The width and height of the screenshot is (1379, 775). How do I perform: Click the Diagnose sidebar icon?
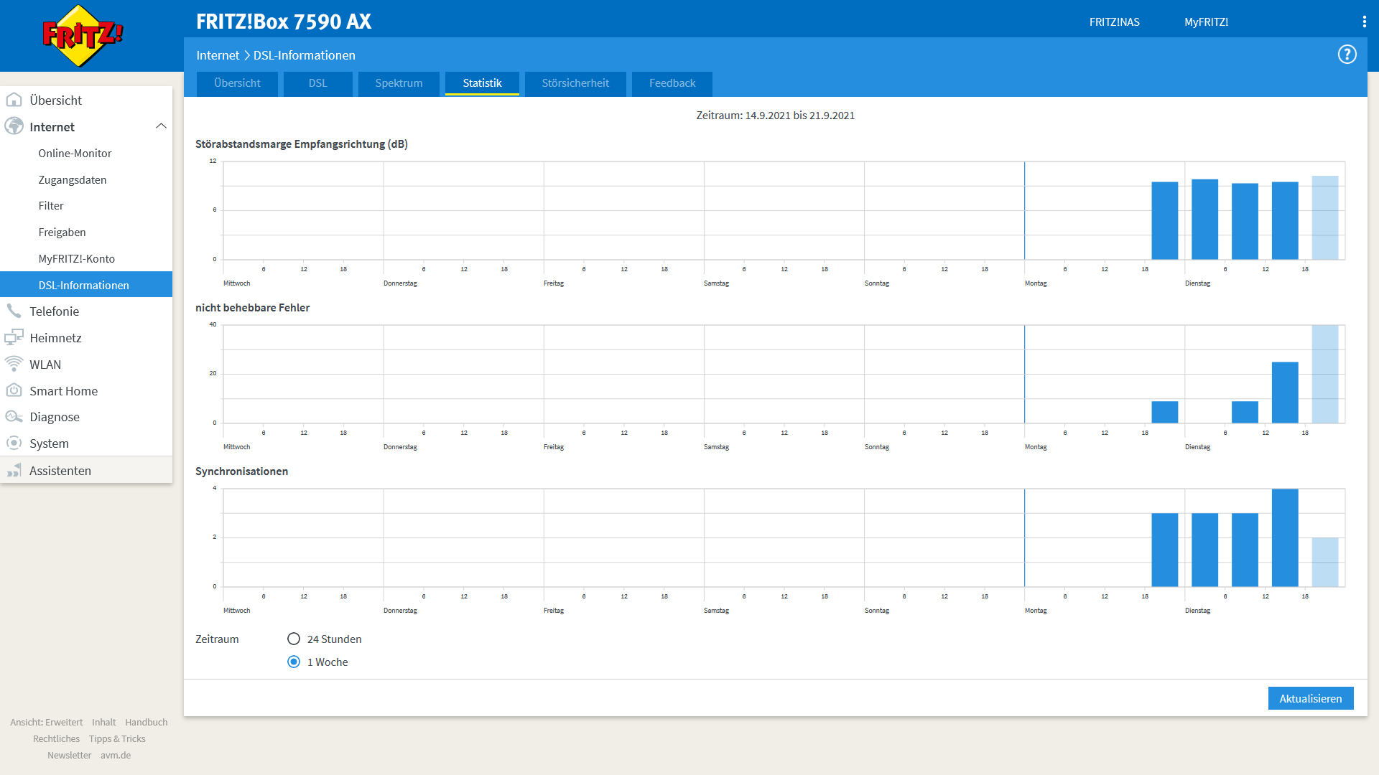pyautogui.click(x=14, y=417)
